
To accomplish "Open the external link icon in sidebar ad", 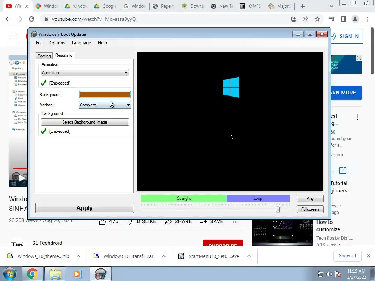I will (343, 171).
